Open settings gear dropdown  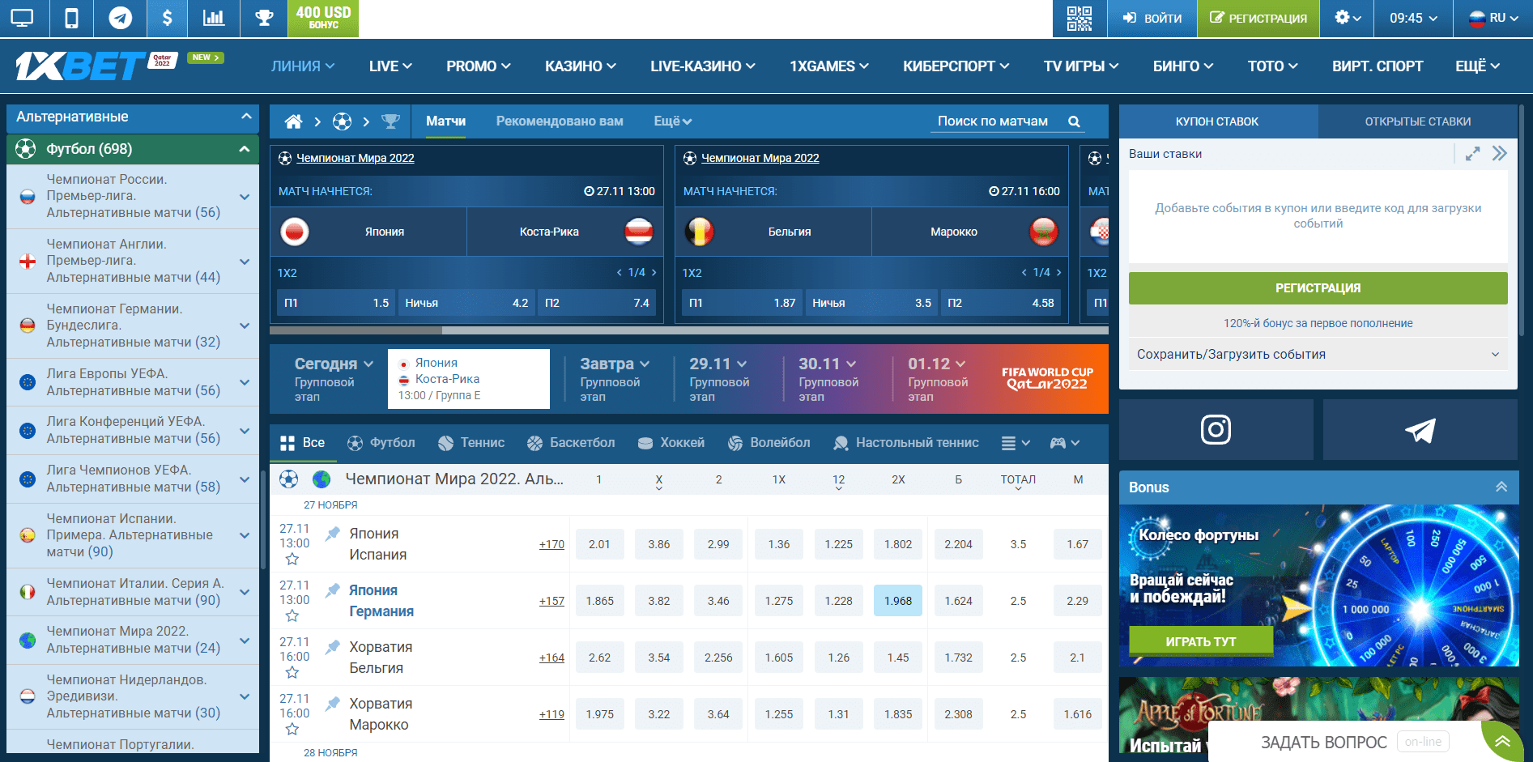click(x=1348, y=18)
